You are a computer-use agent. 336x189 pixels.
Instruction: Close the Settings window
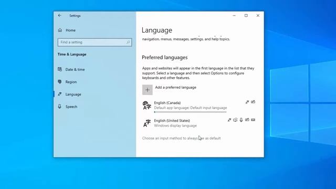pos(258,15)
